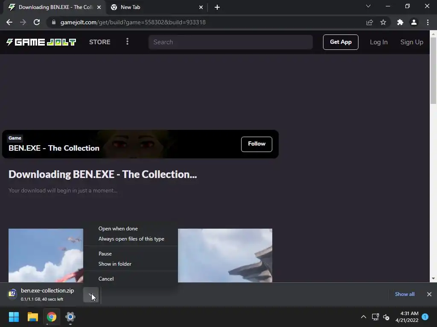This screenshot has width=437, height=327.
Task: Click the right sky thumbnail image
Action: pos(225,255)
